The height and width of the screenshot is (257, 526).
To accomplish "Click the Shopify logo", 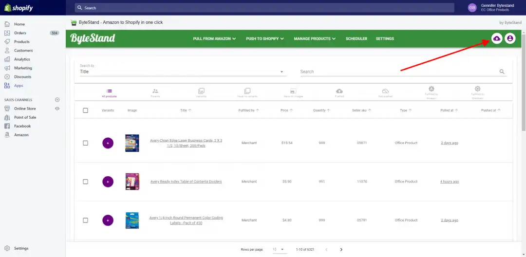I will 19,8.
